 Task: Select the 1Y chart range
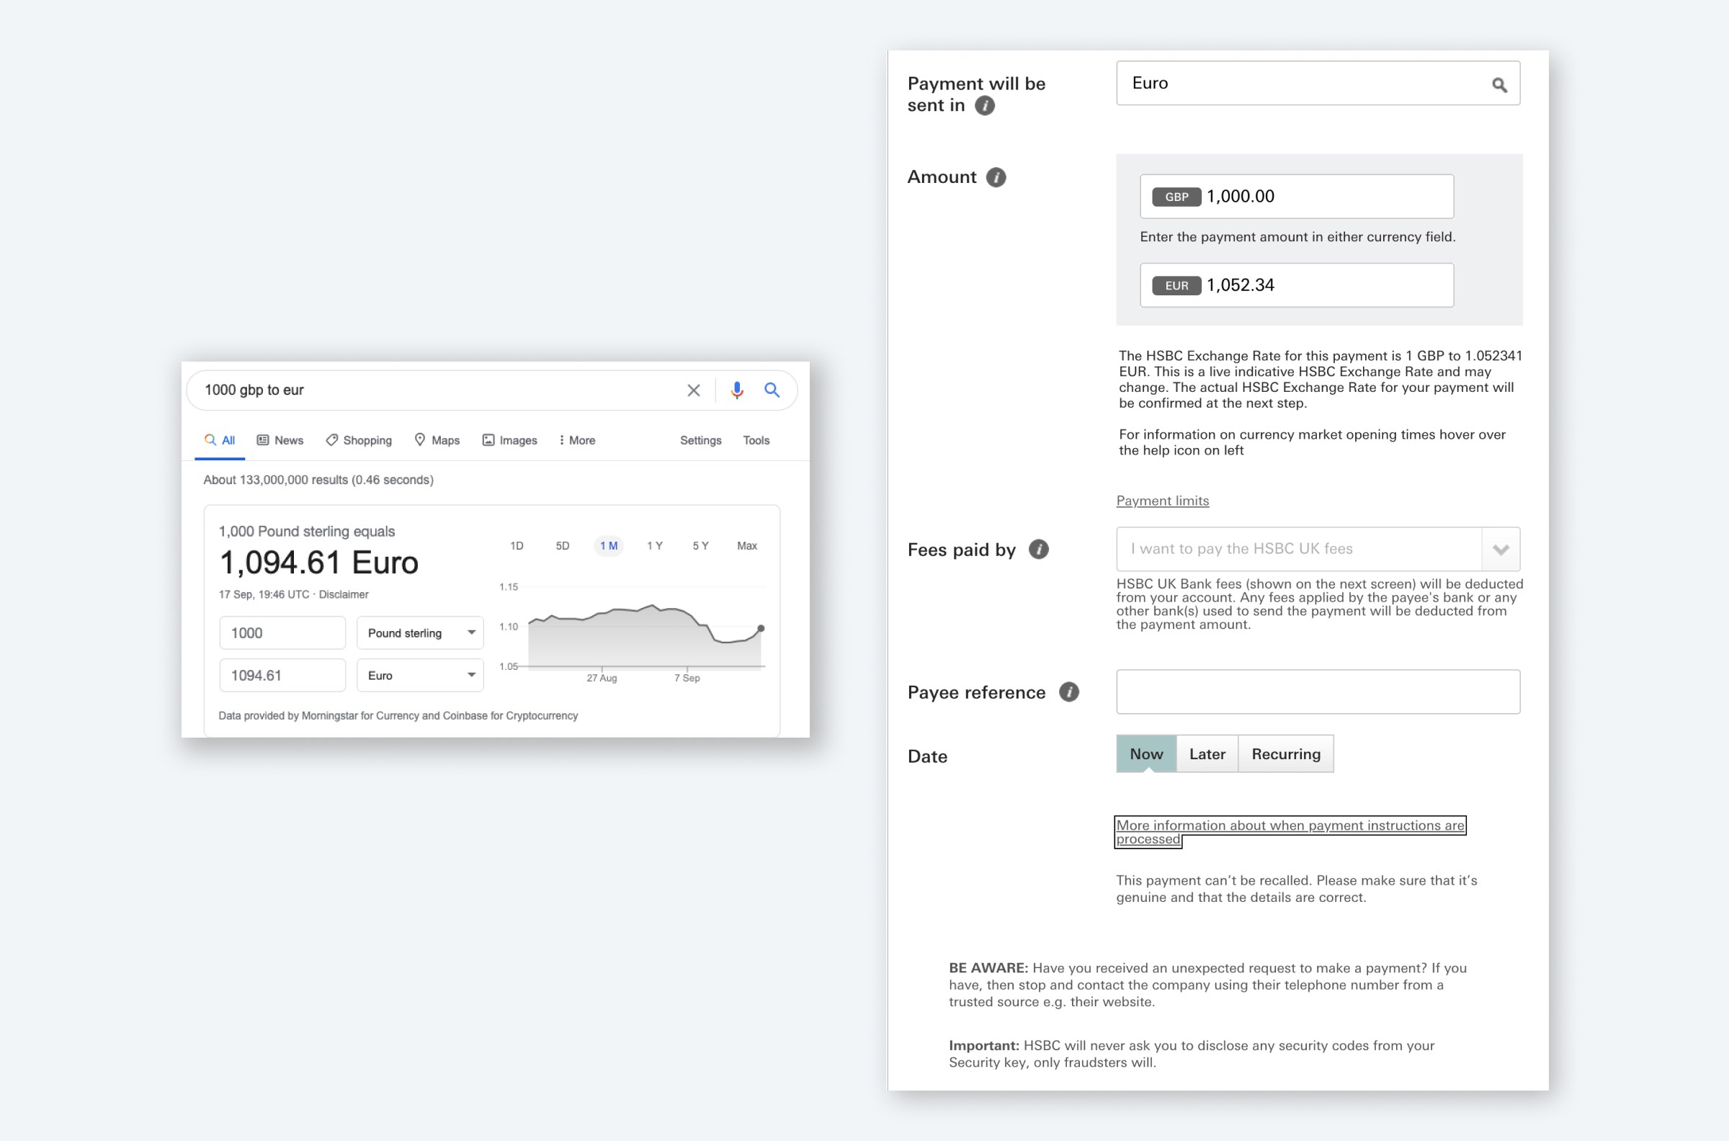pyautogui.click(x=654, y=546)
